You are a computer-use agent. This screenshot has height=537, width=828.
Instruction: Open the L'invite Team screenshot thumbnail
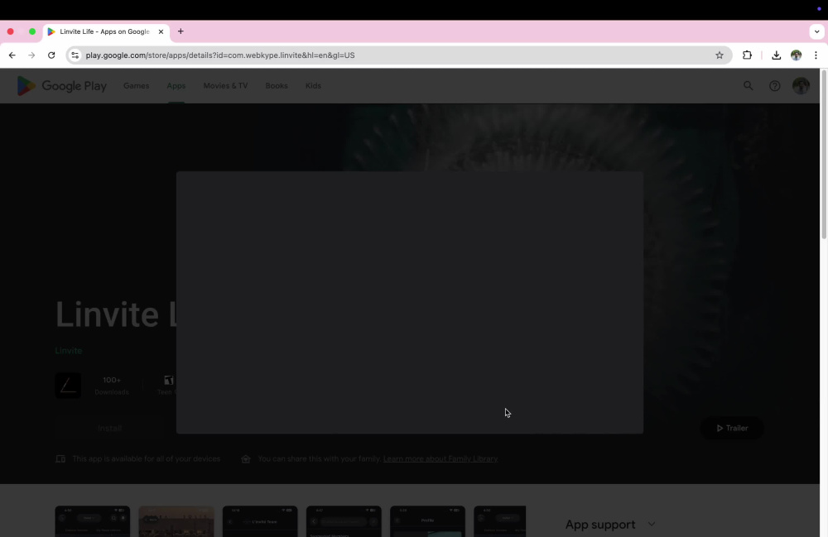point(260,521)
